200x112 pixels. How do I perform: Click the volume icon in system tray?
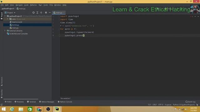pos(186,109)
